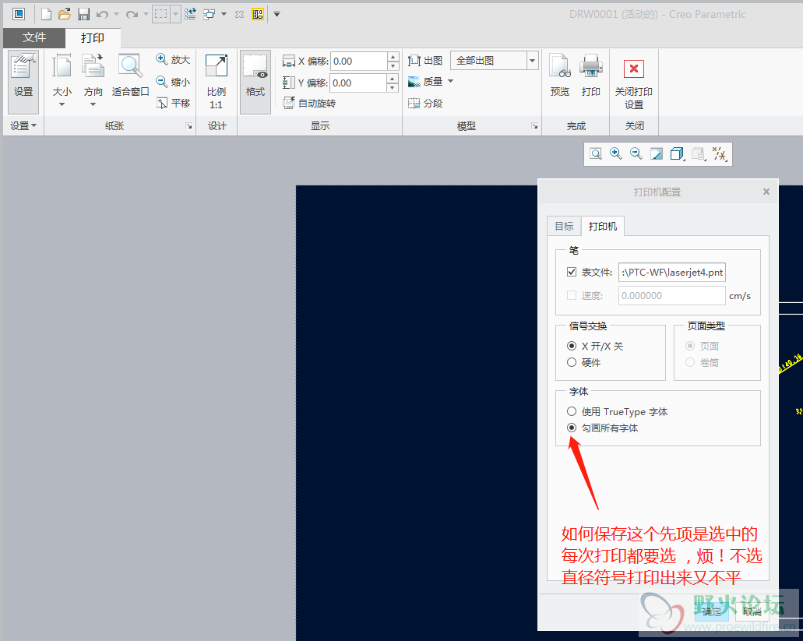Click datum display filter icon in graphics toolbar
The width and height of the screenshot is (803, 641).
point(719,154)
